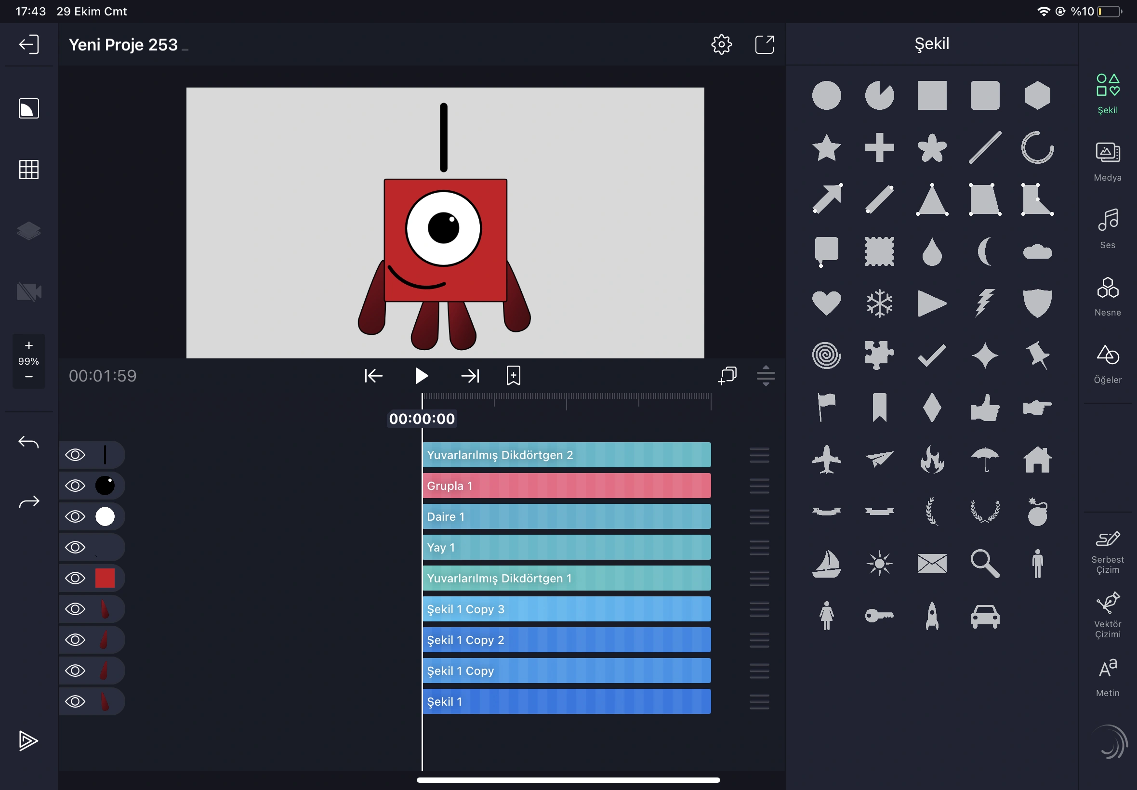Select the star shape
The height and width of the screenshot is (790, 1137).
[826, 147]
